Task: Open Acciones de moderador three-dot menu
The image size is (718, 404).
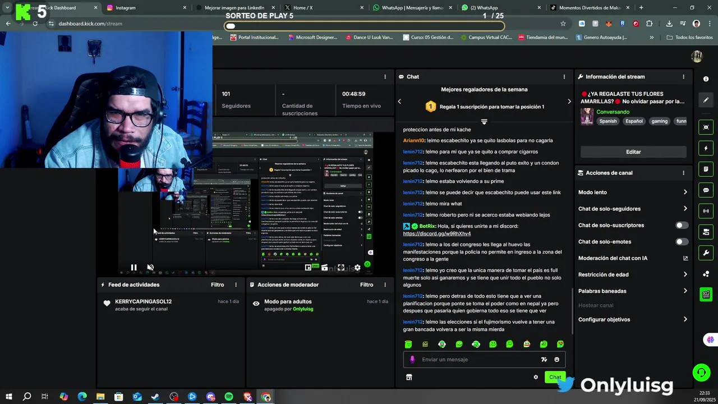Action: tap(385, 285)
